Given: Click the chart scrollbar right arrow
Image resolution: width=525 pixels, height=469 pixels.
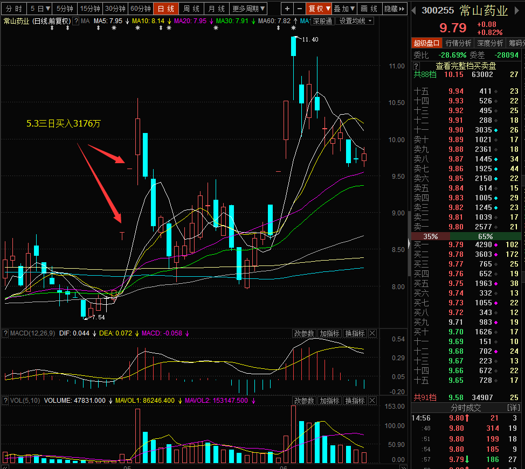Looking at the screenshot, I should click(x=404, y=467).
